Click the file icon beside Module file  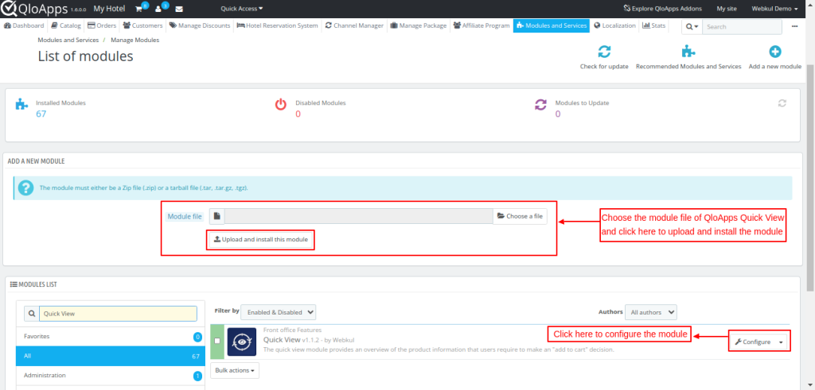pyautogui.click(x=216, y=216)
